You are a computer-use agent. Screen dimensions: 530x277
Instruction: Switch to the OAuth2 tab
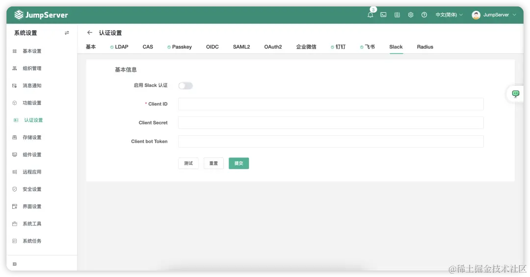tap(273, 47)
